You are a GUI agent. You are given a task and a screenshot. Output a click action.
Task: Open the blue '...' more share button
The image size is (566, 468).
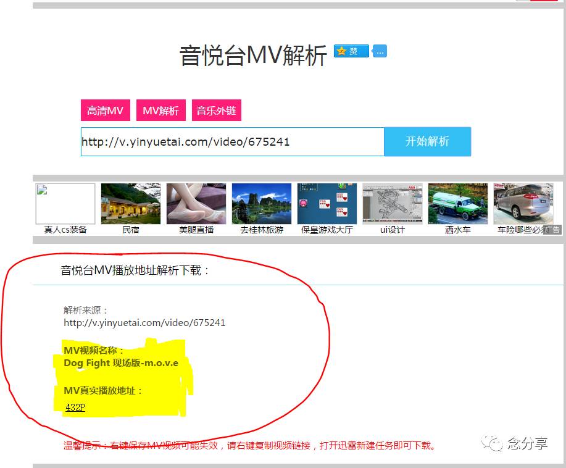click(380, 51)
